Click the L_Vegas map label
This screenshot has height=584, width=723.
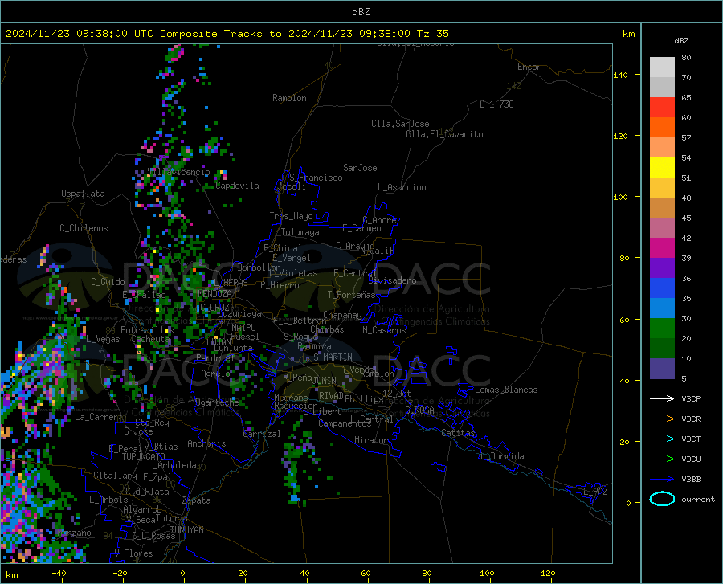click(103, 339)
